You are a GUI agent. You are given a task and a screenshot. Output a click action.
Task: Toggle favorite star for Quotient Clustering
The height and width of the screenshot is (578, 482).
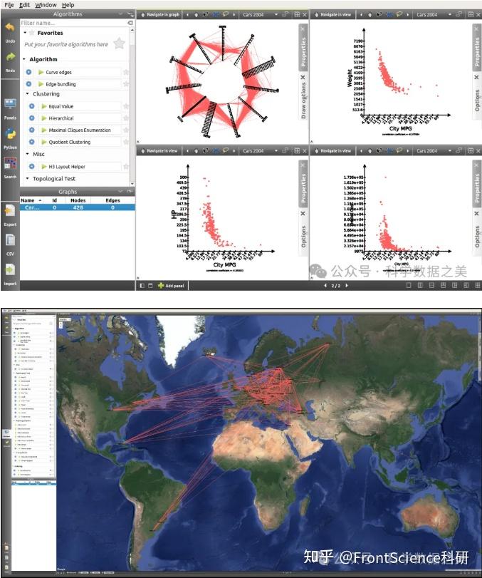coord(126,142)
